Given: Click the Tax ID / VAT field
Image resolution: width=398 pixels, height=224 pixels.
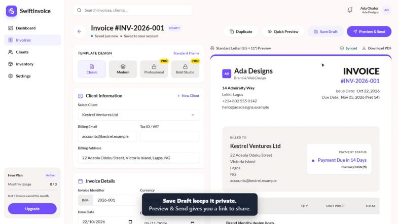Looking at the screenshot, I should click(169, 136).
